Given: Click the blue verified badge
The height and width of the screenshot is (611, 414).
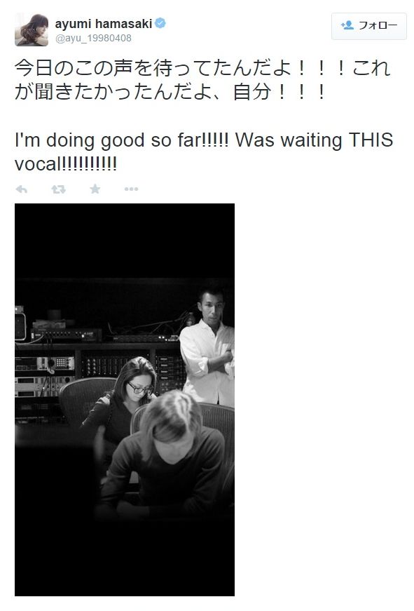Looking at the screenshot, I should coord(160,23).
